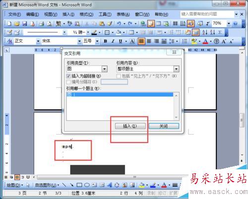Apply bold formatting
Image resolution: width=248 pixels, height=199 pixels.
(x=106, y=41)
